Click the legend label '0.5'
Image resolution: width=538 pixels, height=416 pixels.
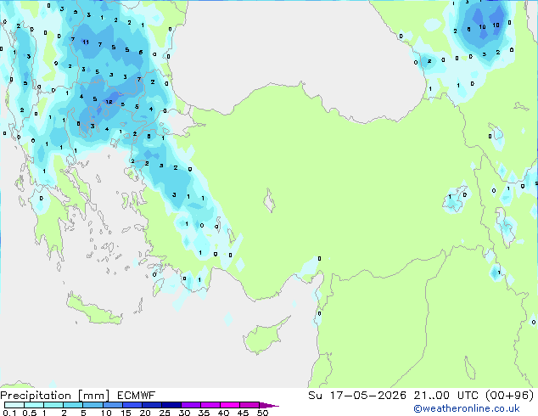(x=30, y=413)
